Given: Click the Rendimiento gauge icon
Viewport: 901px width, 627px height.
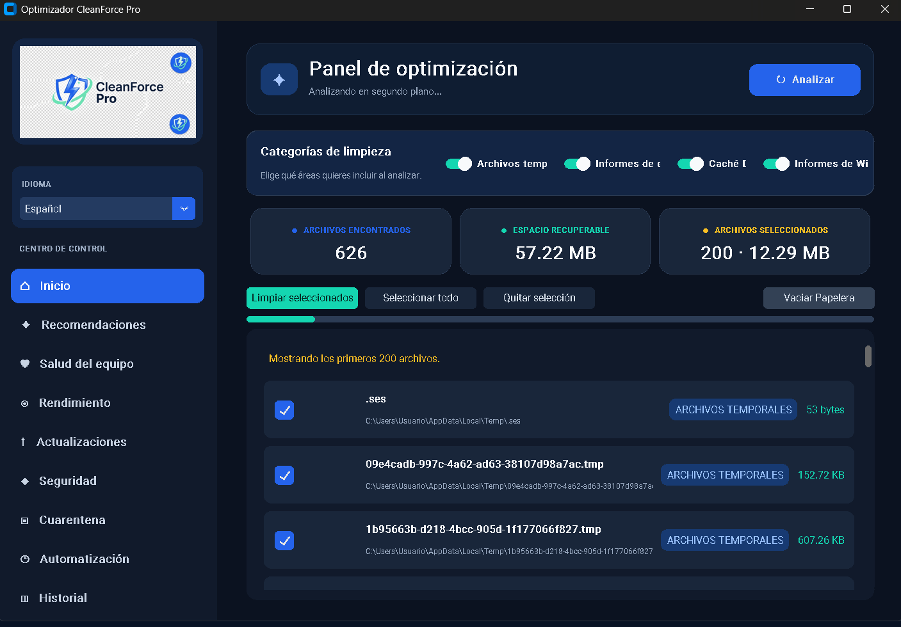Looking at the screenshot, I should [24, 404].
